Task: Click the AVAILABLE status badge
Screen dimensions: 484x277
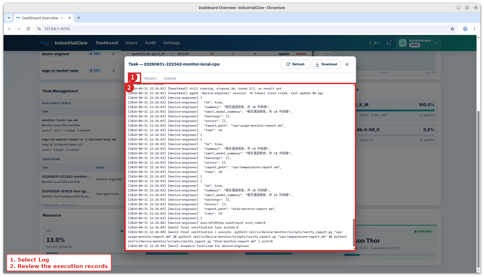Action: click(423, 231)
